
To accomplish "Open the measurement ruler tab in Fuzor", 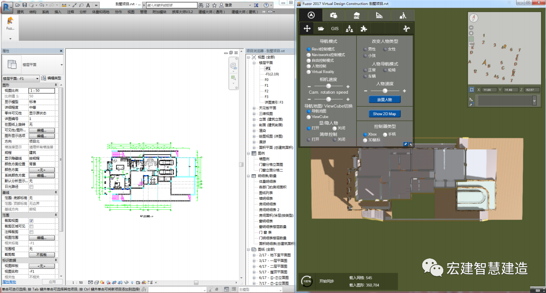I will pyautogui.click(x=380, y=15).
